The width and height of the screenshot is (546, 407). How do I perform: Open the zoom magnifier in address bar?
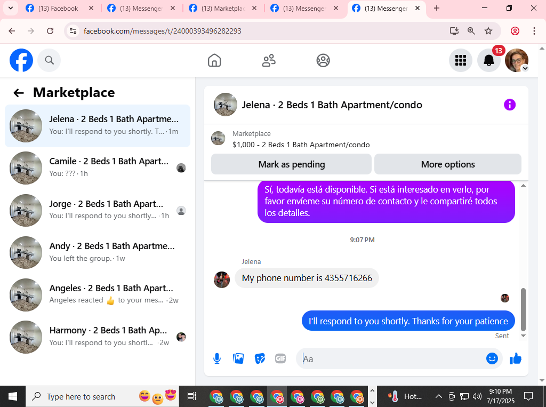click(x=471, y=31)
